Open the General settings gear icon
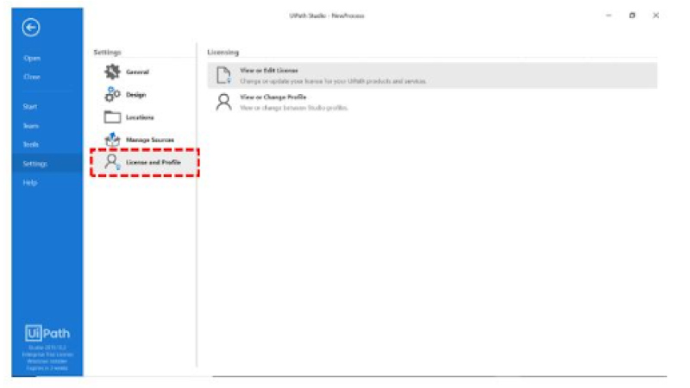The height and width of the screenshot is (388, 690). pyautogui.click(x=112, y=72)
